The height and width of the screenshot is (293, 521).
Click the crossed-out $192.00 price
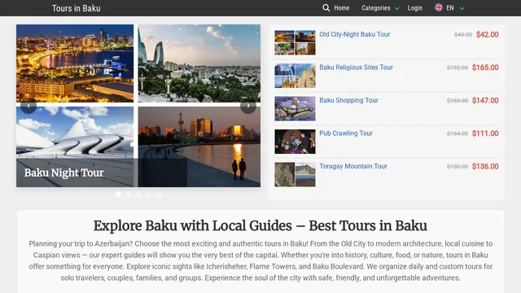[x=458, y=68]
